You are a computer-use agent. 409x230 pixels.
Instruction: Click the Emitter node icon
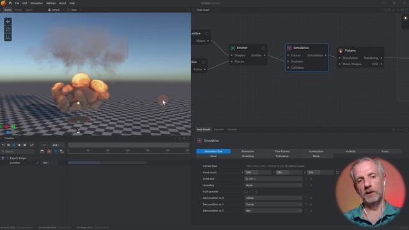click(233, 48)
